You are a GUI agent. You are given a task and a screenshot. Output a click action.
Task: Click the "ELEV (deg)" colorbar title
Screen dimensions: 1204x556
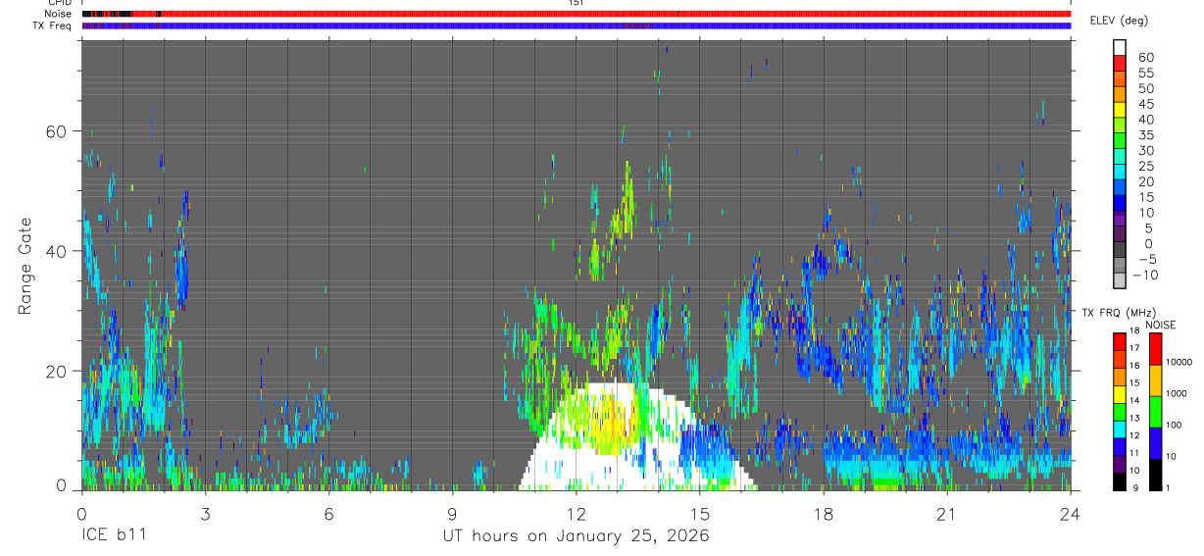click(x=1119, y=21)
